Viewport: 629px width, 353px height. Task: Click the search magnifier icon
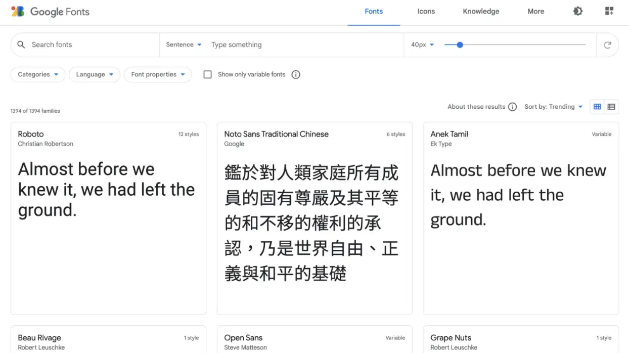pos(21,45)
